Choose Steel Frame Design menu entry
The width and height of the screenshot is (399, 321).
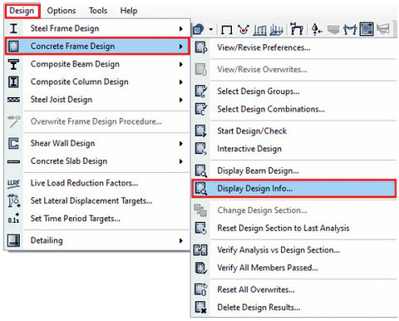pos(97,28)
